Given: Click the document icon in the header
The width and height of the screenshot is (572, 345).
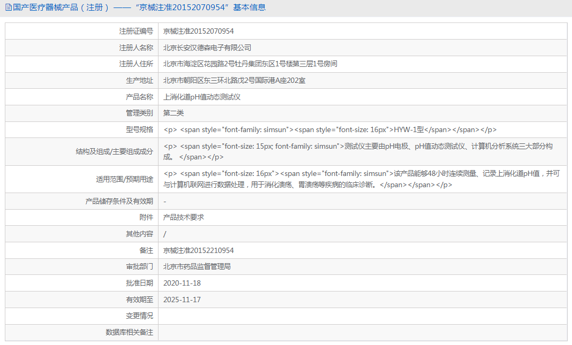Looking at the screenshot, I should pos(9,7).
